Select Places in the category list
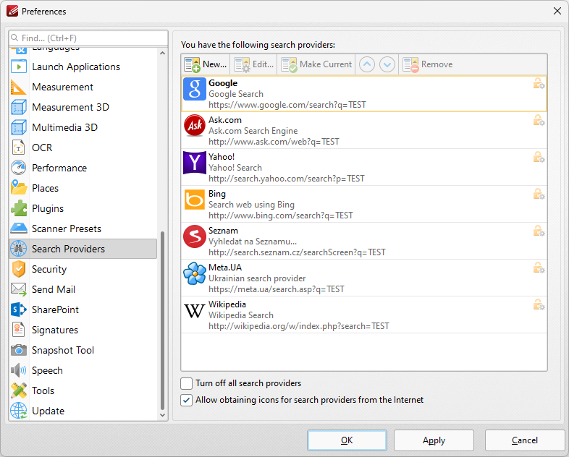Viewport: 569px width, 457px height. coord(83,189)
